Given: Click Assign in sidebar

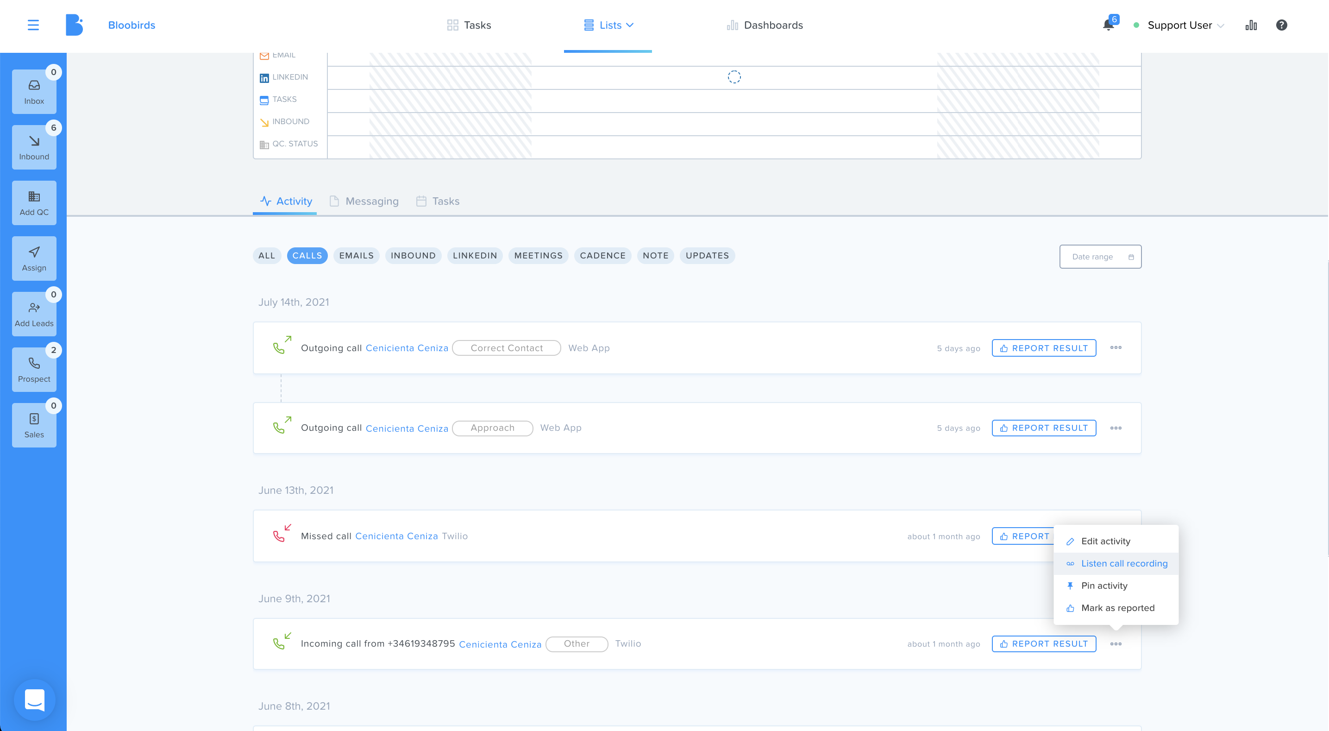Looking at the screenshot, I should (34, 258).
